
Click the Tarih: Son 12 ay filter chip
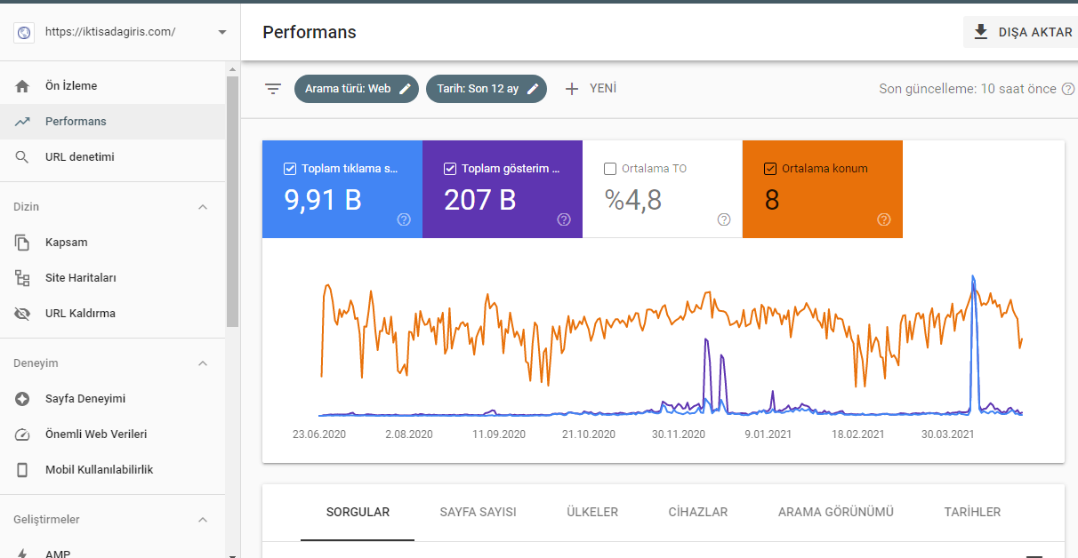pyautogui.click(x=487, y=89)
